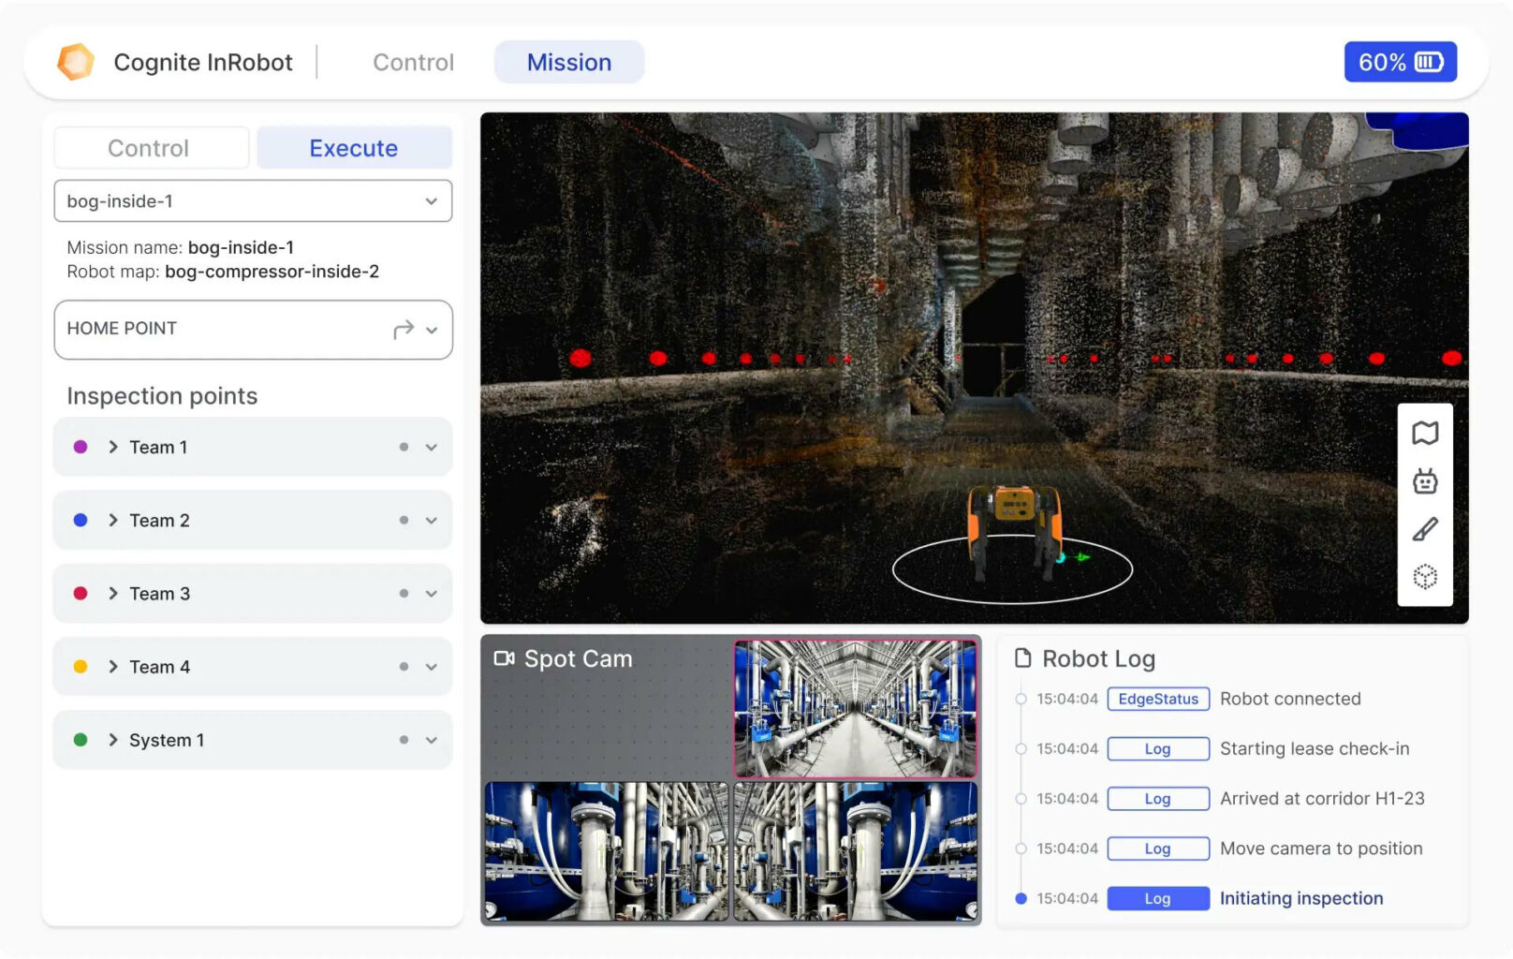Image resolution: width=1513 pixels, height=959 pixels.
Task: Click the Cognite InRobot hexagon logo
Action: point(75,61)
